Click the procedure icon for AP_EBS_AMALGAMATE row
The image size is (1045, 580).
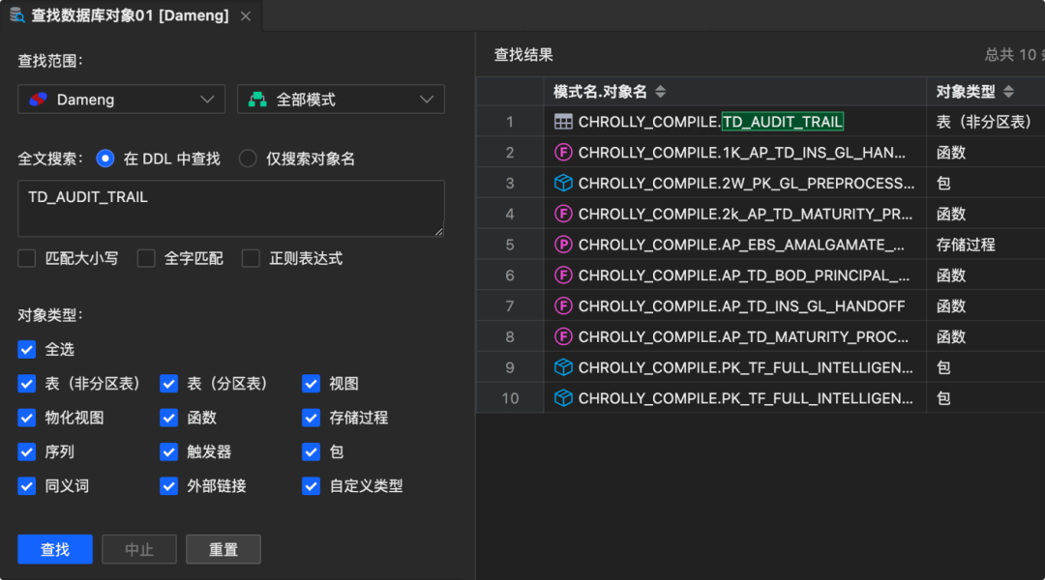coord(563,245)
